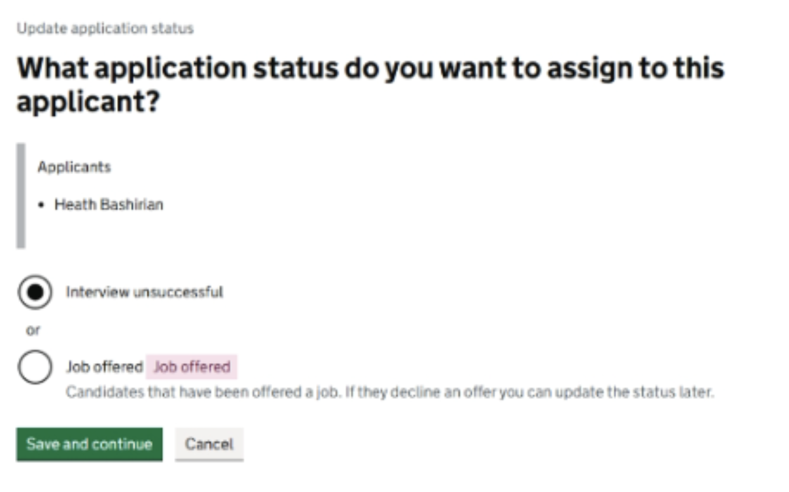Click the 'or' divider between options
Image resolution: width=789 pixels, height=492 pixels.
click(33, 330)
